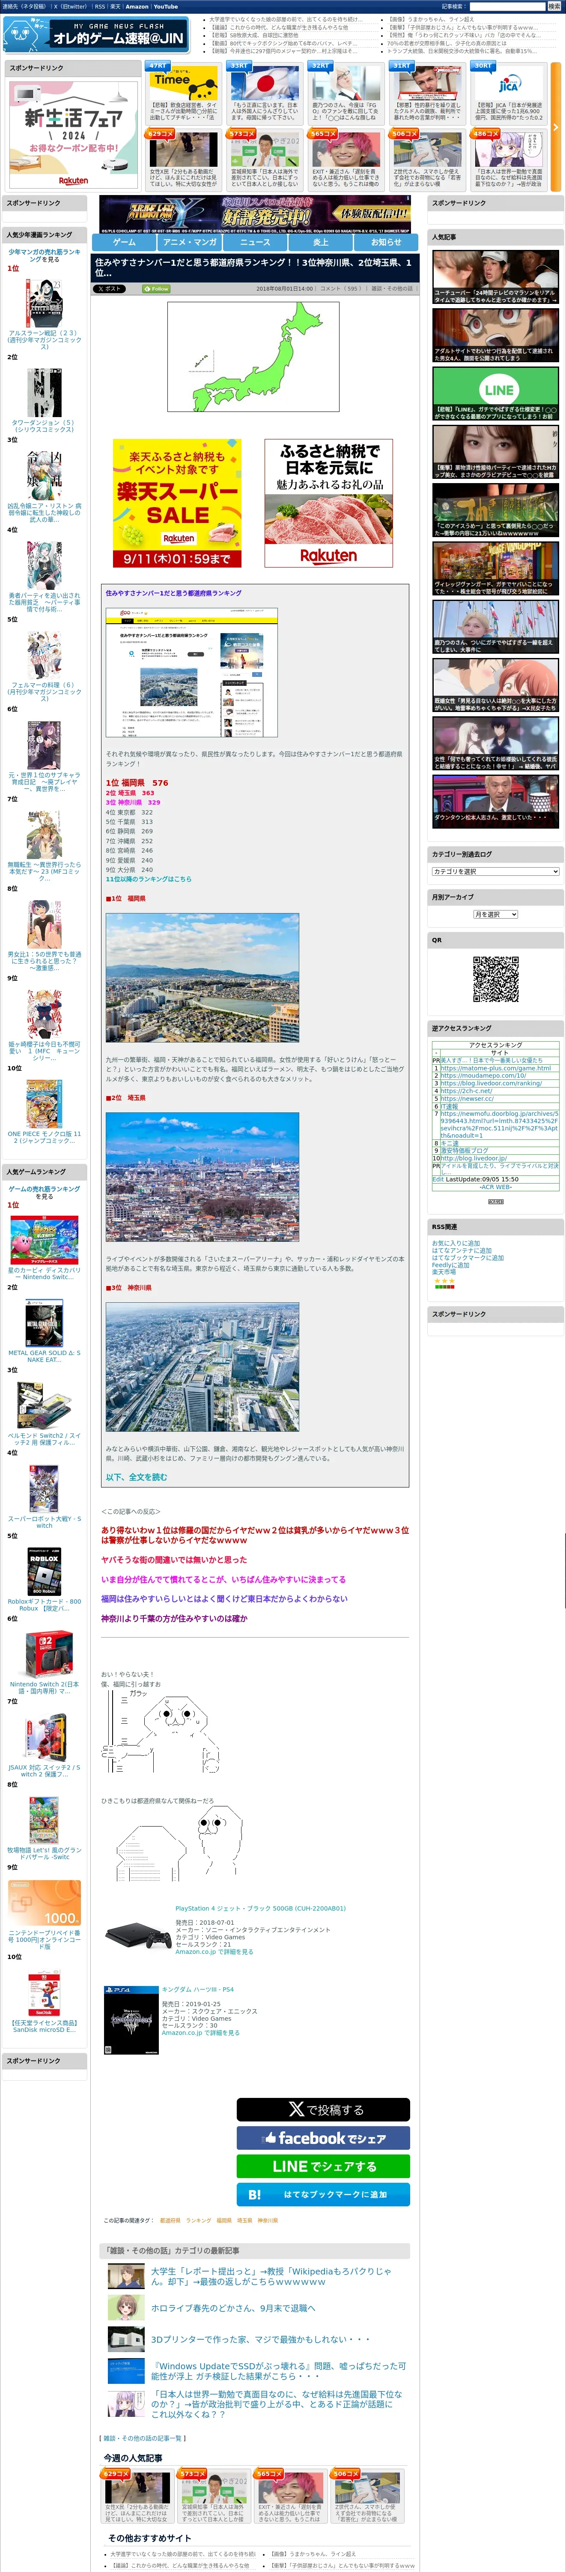Switch to the 炎上 navigation tab
The image size is (566, 2572).
[x=321, y=242]
